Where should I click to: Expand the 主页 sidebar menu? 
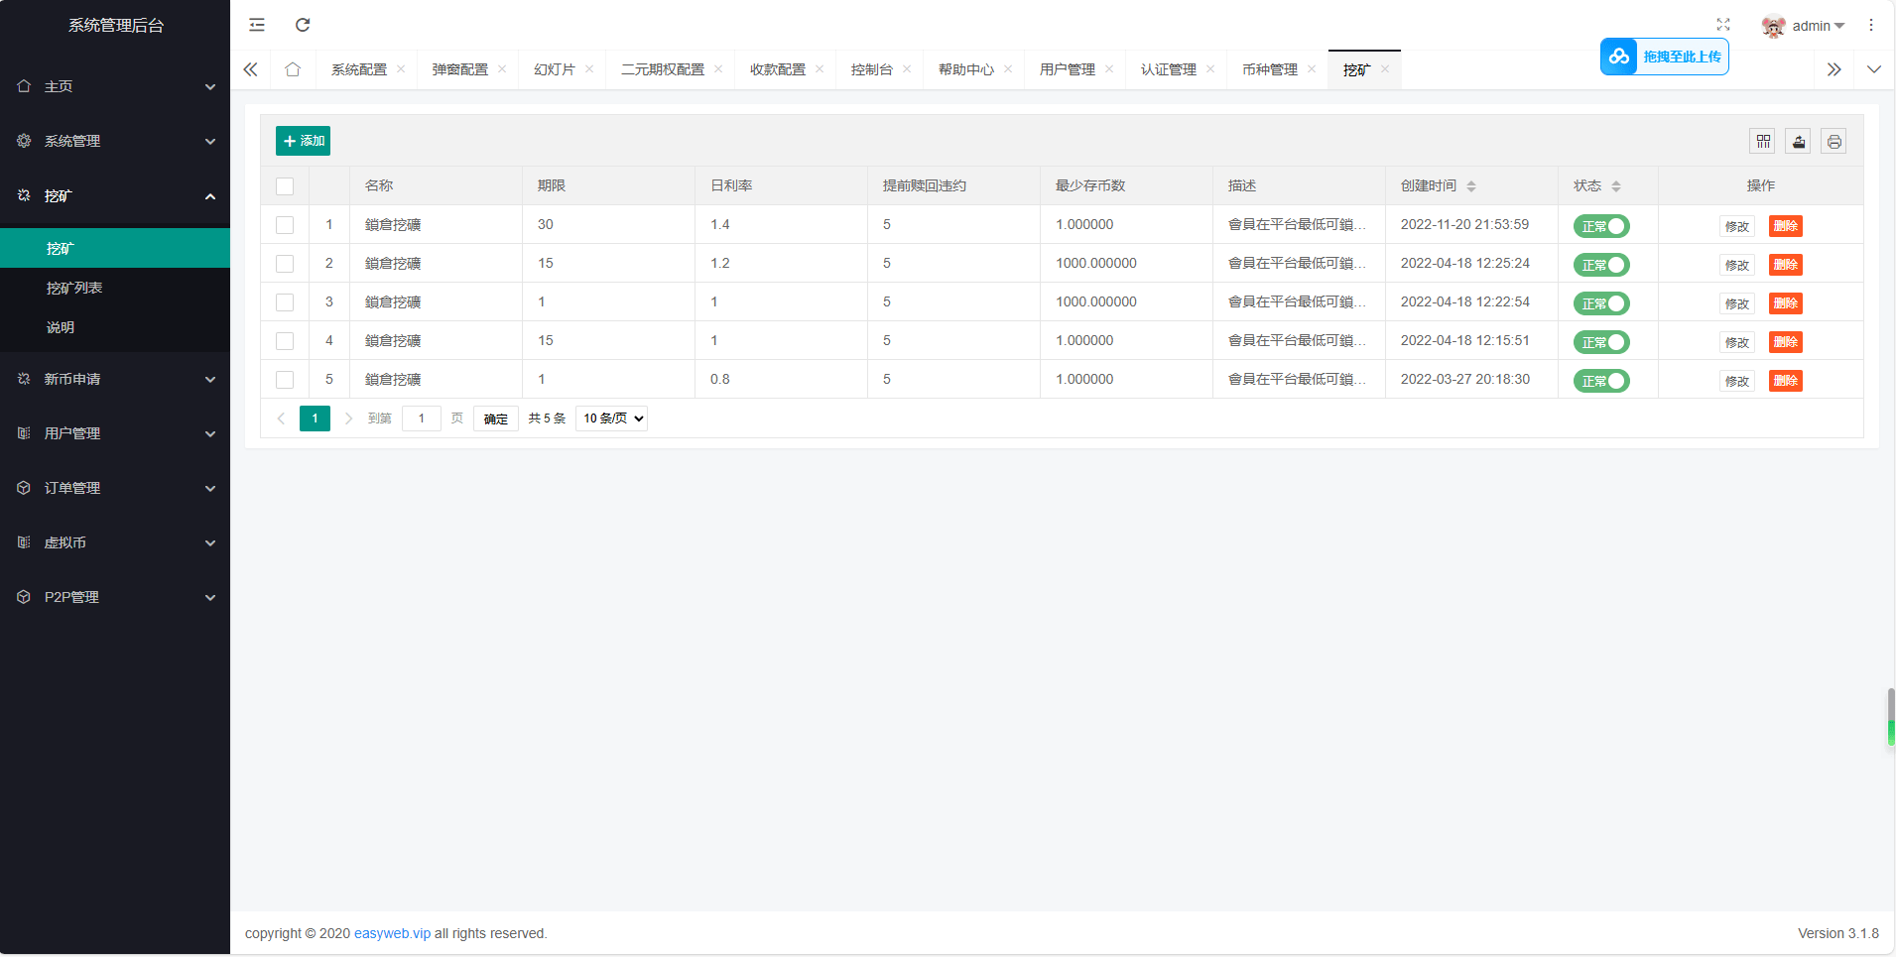click(115, 86)
